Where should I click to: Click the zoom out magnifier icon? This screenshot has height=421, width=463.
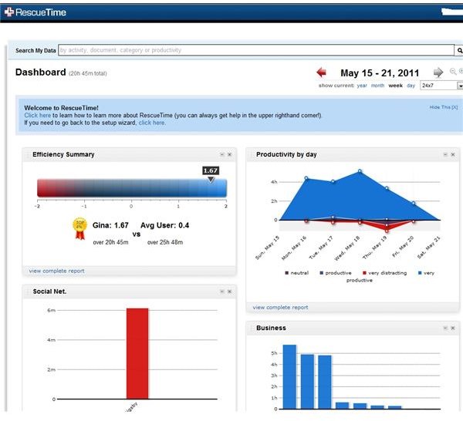pyautogui.click(x=453, y=72)
